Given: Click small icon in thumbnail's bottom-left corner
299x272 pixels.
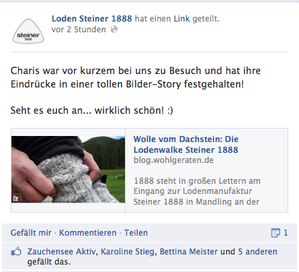Looking at the screenshot, I should [x=15, y=198].
